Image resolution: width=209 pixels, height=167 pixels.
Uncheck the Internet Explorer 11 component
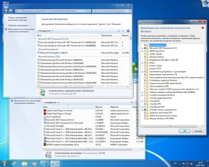tap(145, 45)
